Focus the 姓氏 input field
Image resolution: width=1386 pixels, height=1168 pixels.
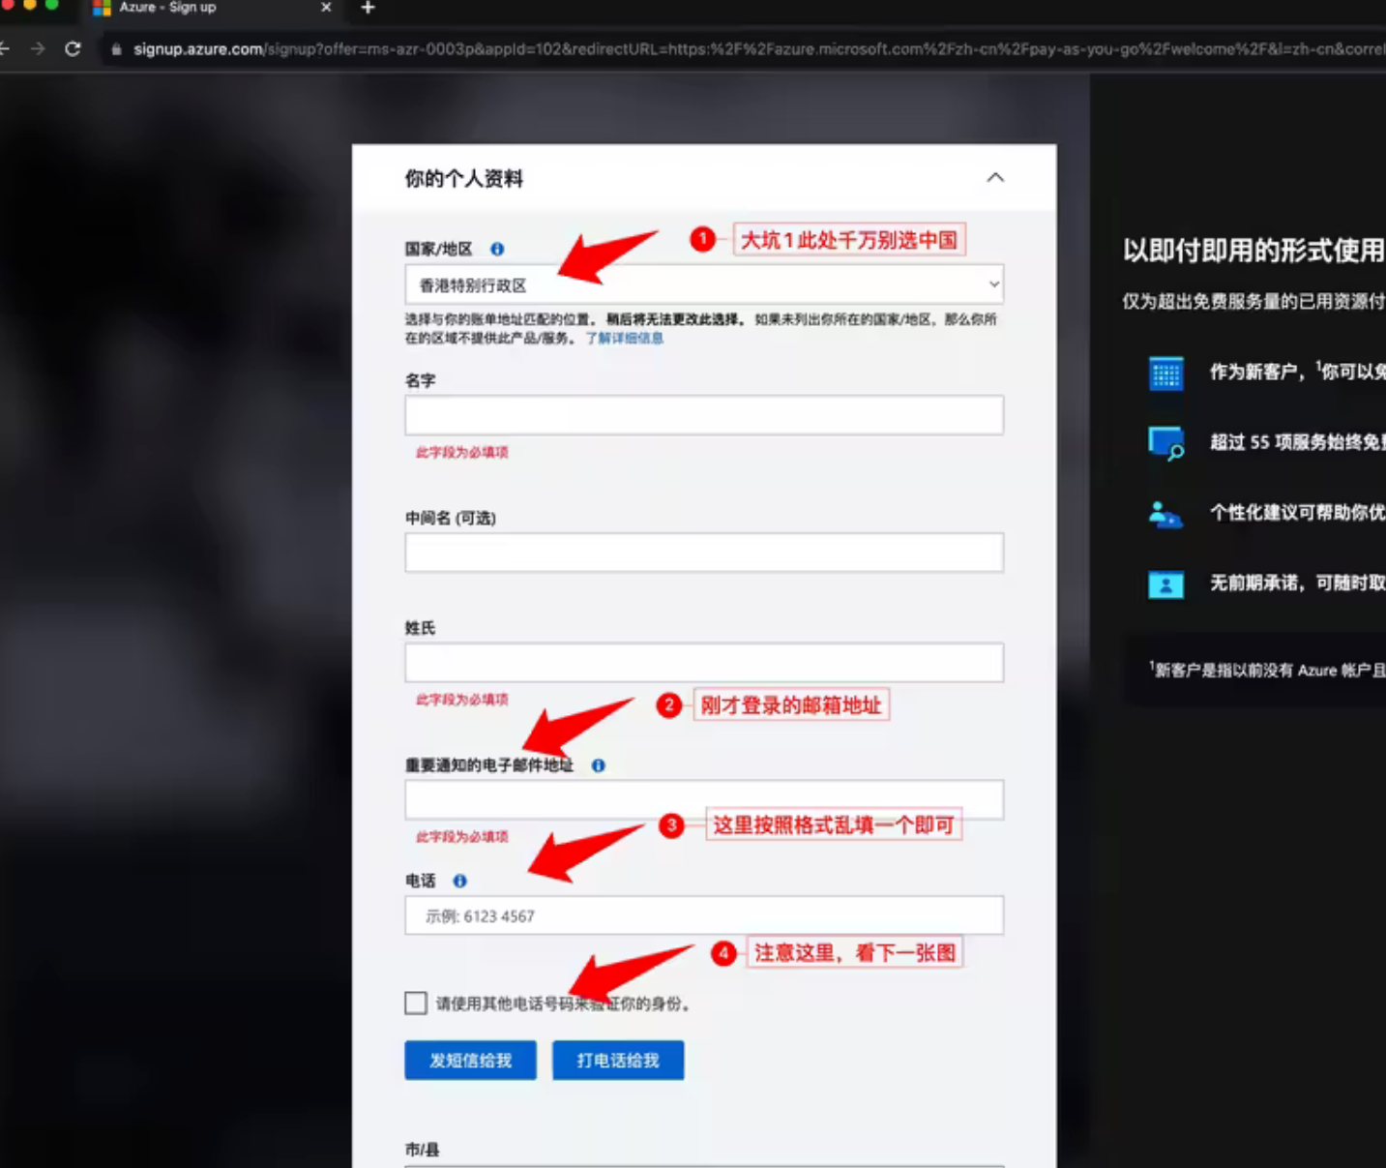pos(704,663)
